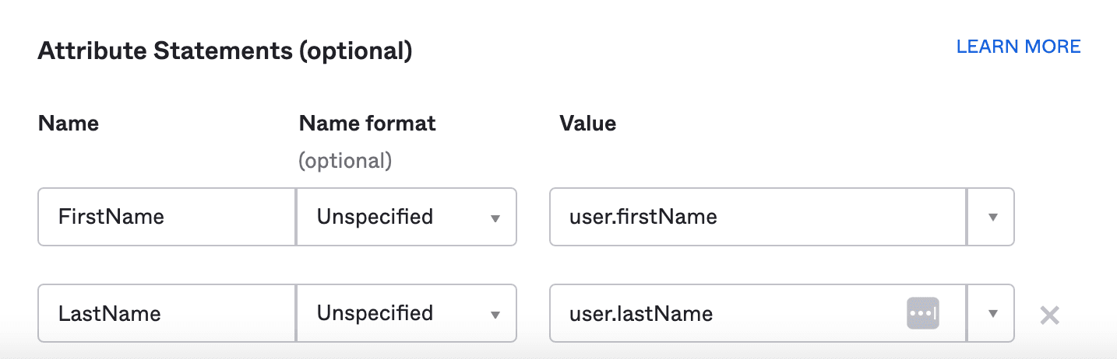Click the triangle arrow beside user.firstName value
The width and height of the screenshot is (1117, 359).
[992, 218]
